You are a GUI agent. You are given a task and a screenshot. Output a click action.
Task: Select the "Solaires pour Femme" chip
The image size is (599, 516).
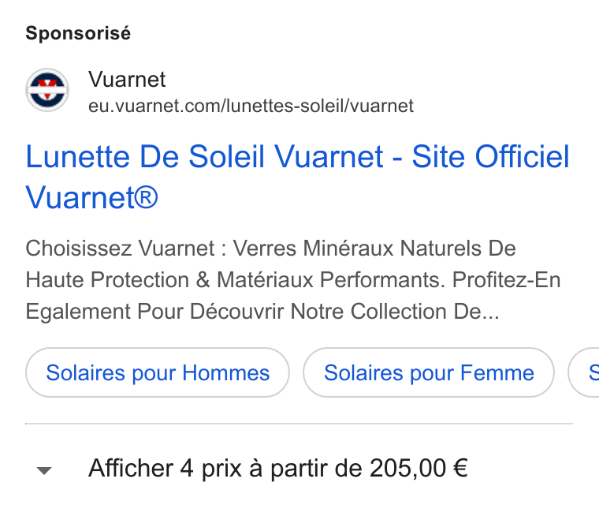click(x=429, y=372)
